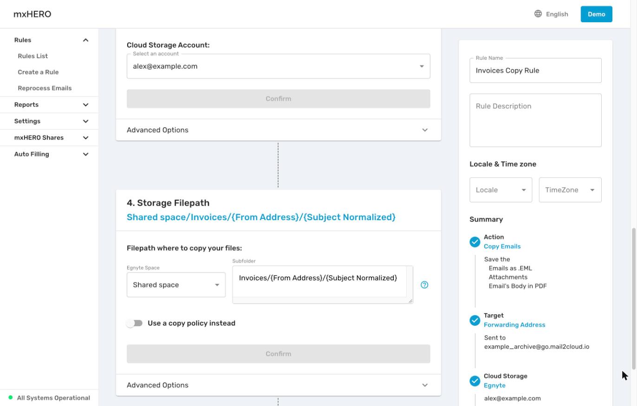637x406 pixels.
Task: Expand Advanced Options under Cloud Storage Account
Action: pyautogui.click(x=278, y=130)
